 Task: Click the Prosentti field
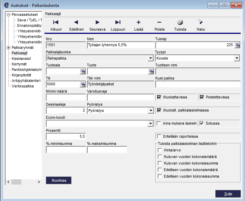click(66, 137)
